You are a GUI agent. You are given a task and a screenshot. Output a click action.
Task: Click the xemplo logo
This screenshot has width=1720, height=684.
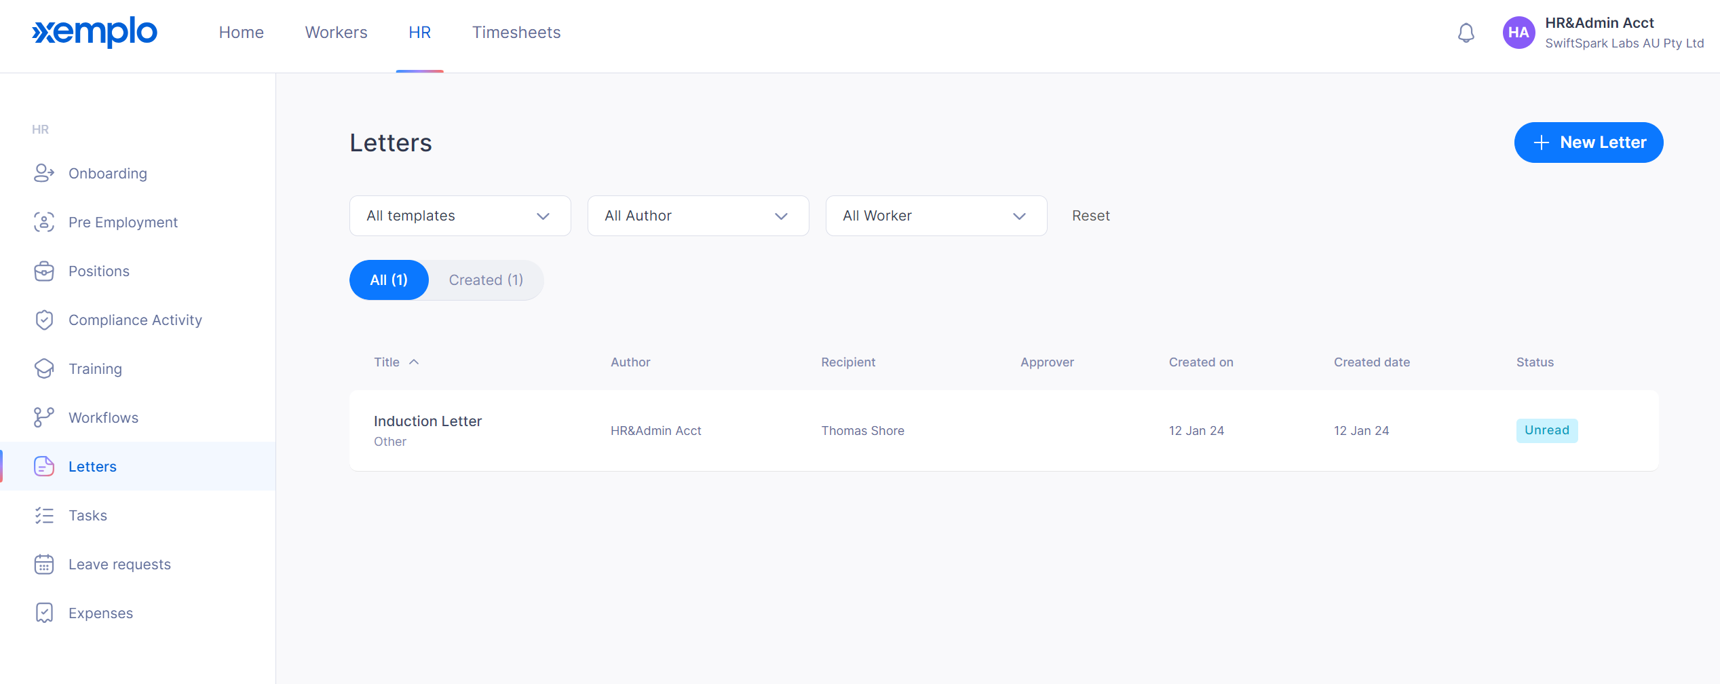pos(94,32)
